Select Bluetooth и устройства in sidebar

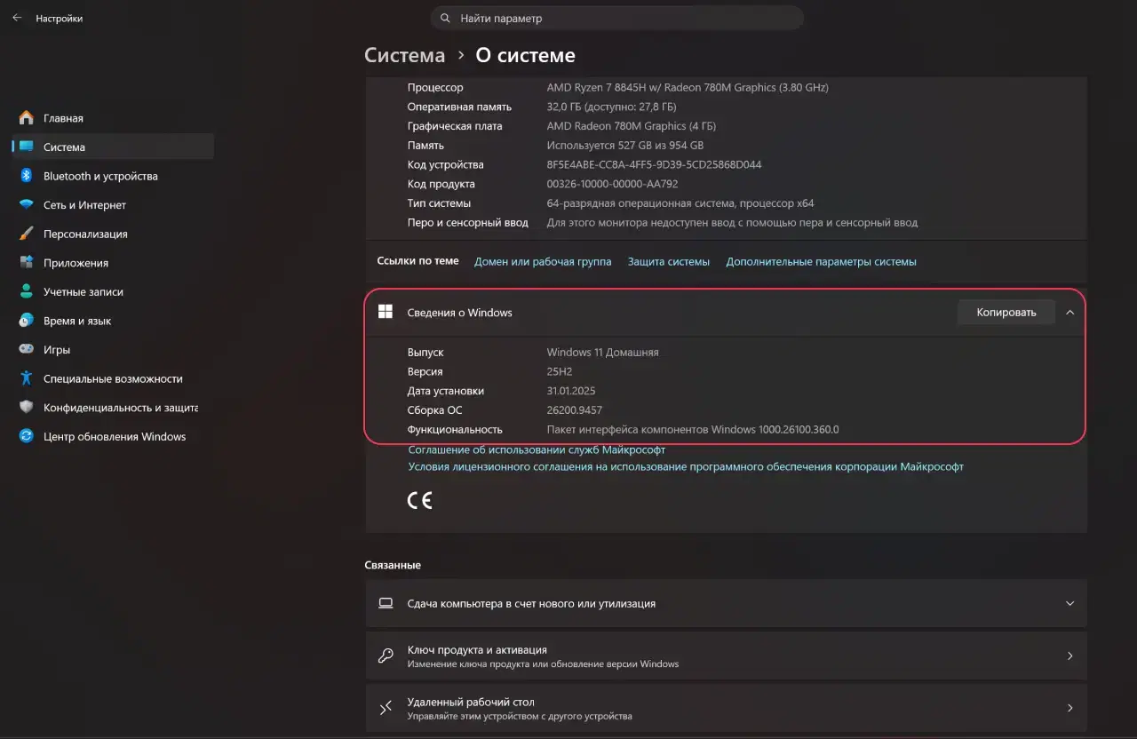(x=112, y=176)
